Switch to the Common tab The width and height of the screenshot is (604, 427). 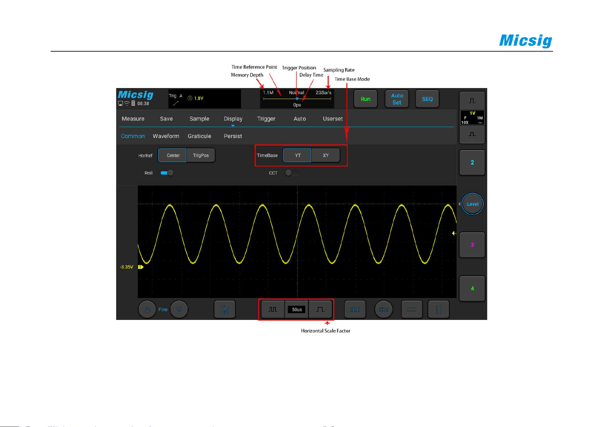click(133, 136)
